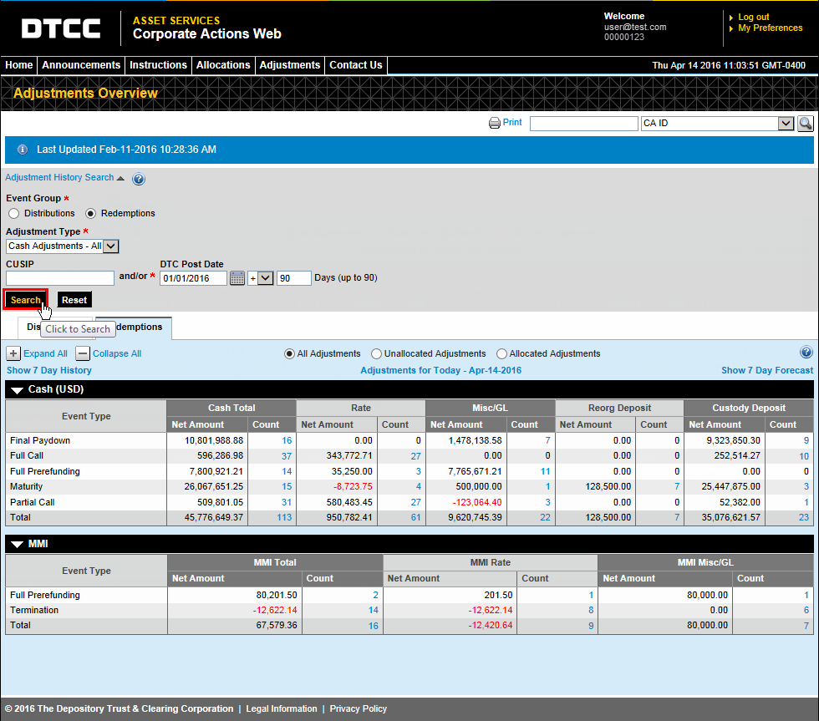819x721 pixels.
Task: Collapse the Cash (USD) section
Action: coord(18,390)
